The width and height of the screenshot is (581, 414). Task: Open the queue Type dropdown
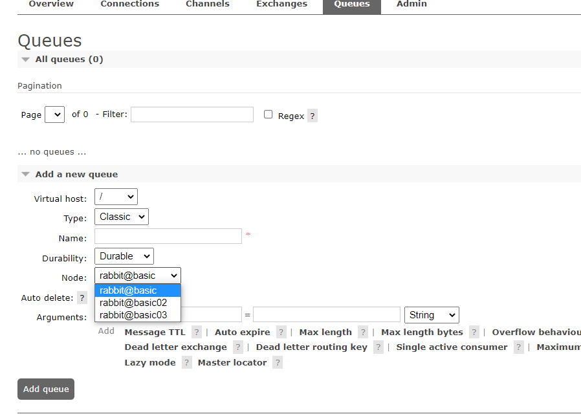click(122, 217)
